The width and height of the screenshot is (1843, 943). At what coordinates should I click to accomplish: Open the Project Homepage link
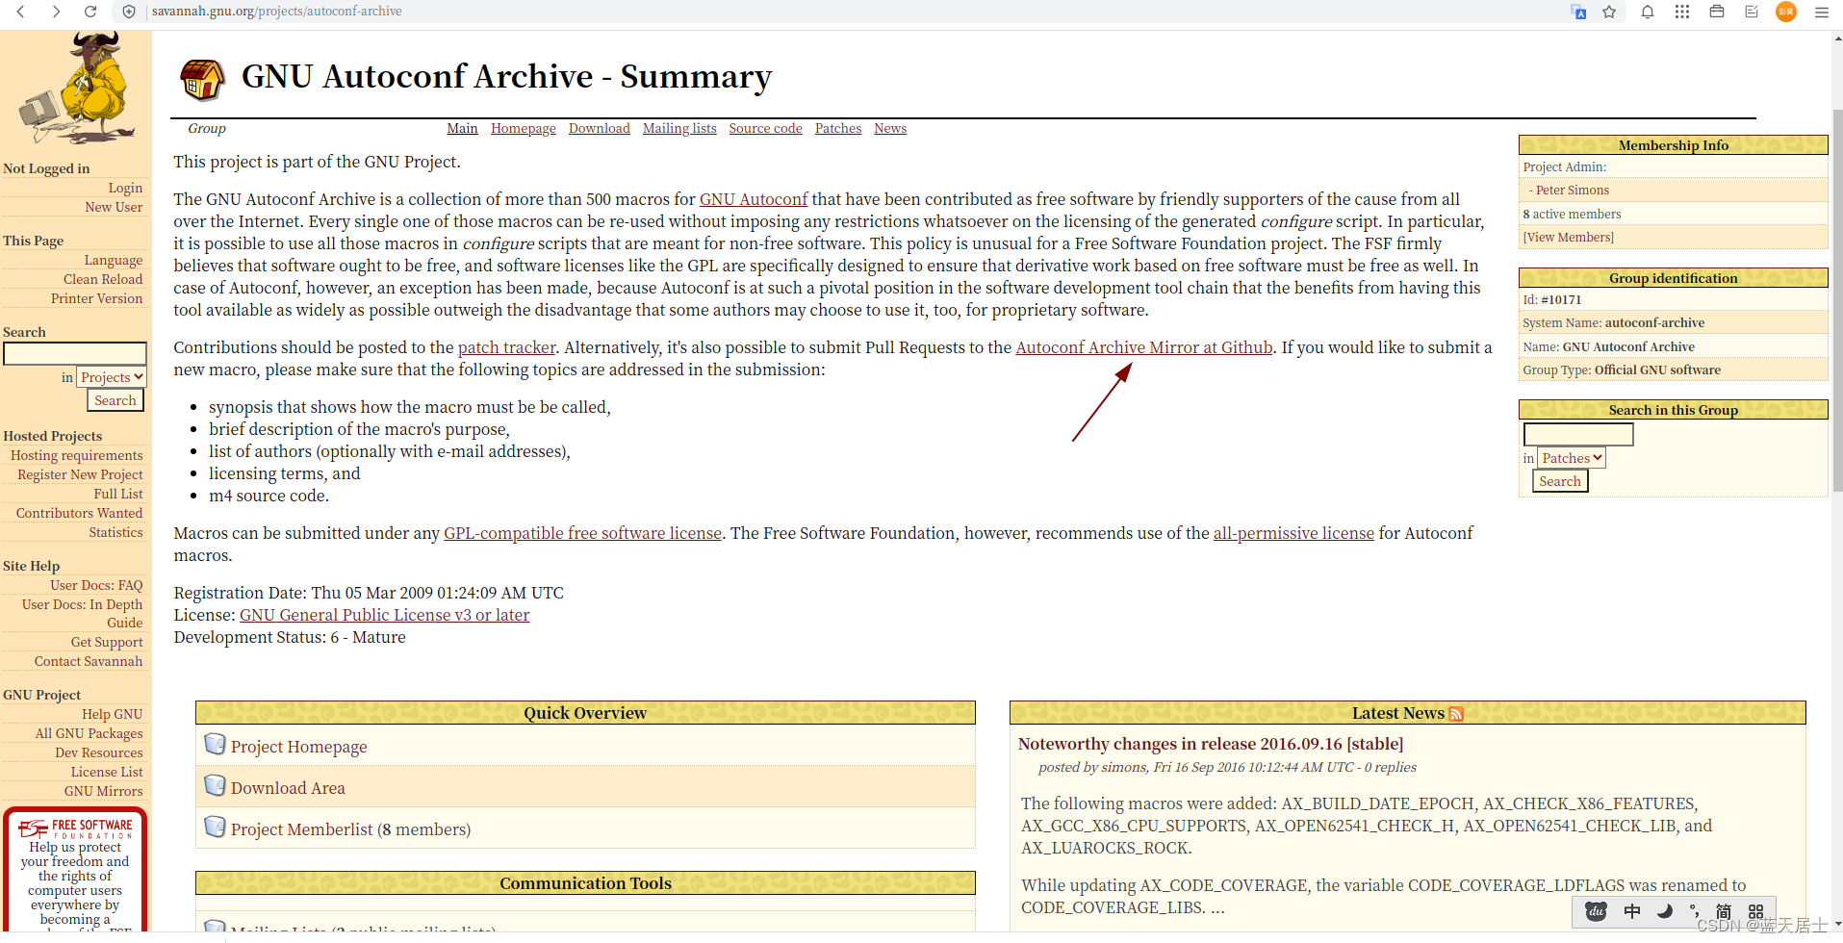pyautogui.click(x=299, y=747)
